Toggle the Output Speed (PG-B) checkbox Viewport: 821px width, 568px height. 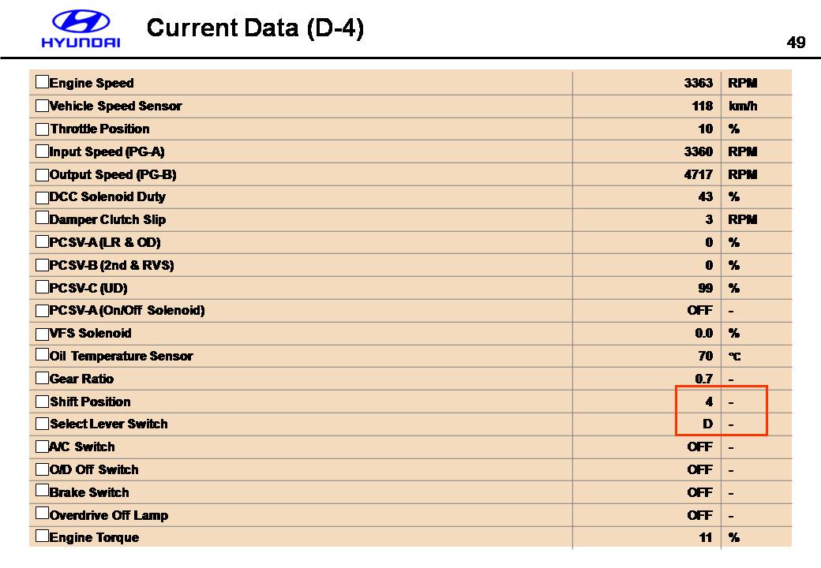point(42,174)
